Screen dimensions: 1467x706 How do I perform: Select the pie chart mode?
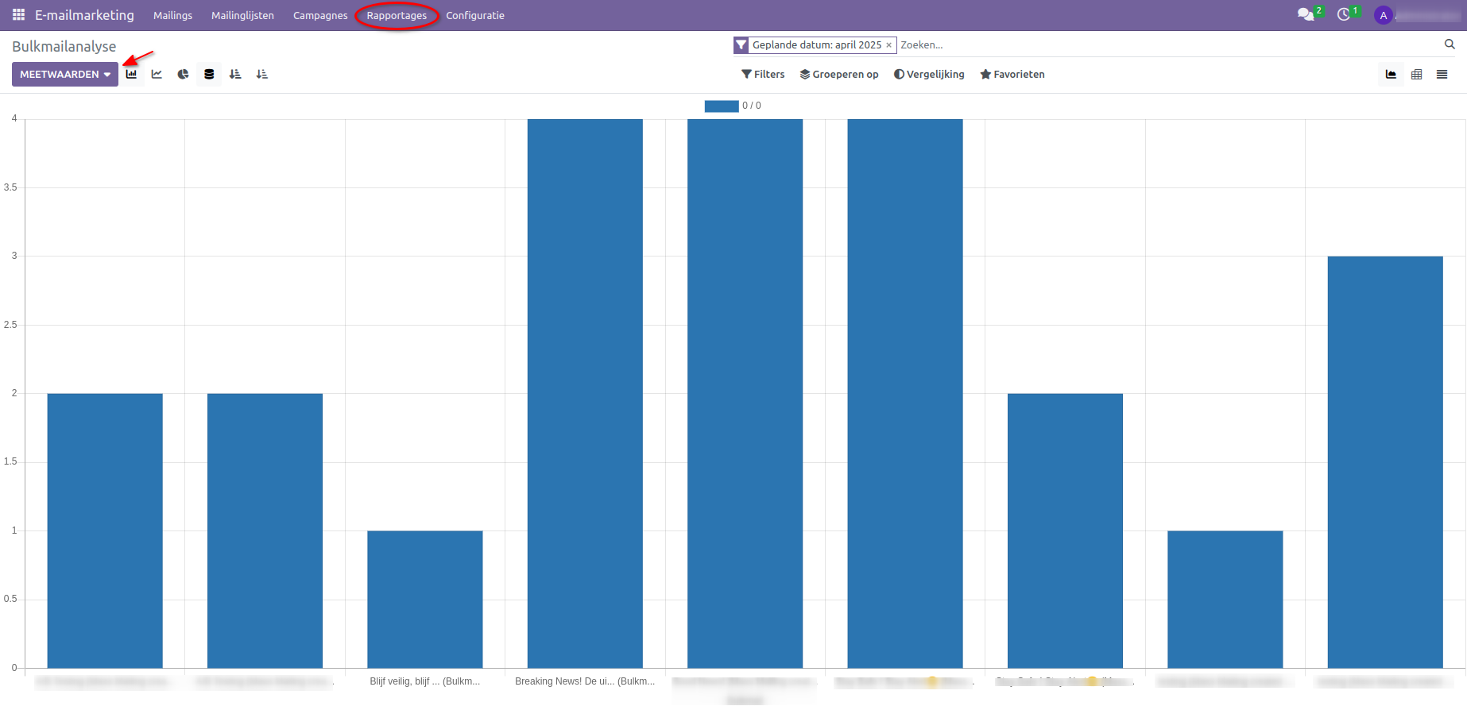[183, 74]
